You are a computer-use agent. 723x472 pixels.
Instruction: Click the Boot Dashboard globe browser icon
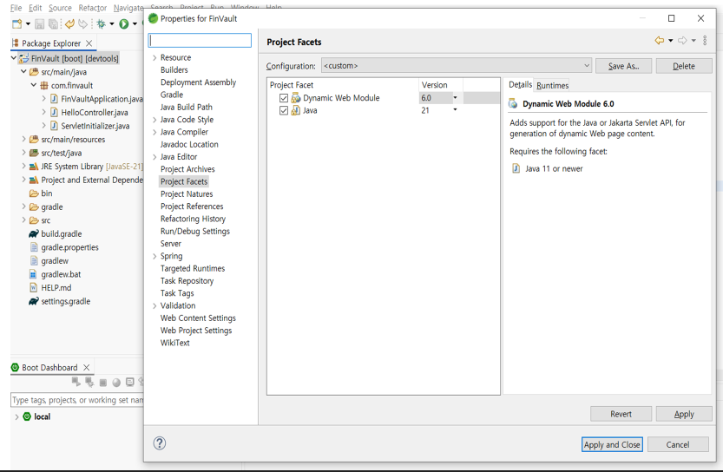point(116,382)
